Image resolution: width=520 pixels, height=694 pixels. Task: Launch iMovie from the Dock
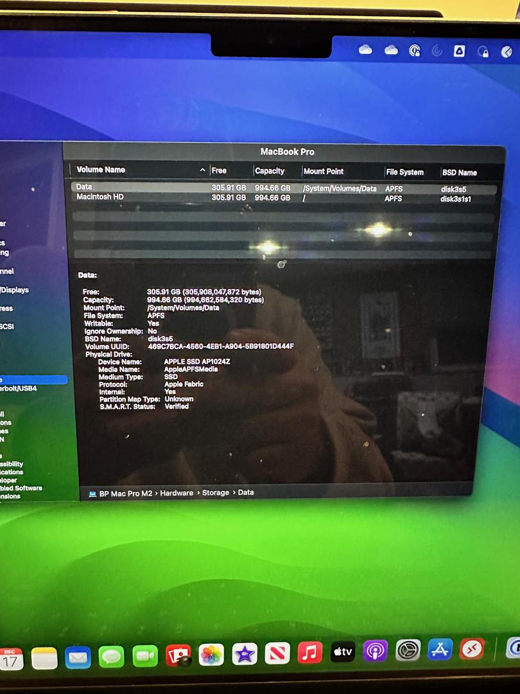245,654
